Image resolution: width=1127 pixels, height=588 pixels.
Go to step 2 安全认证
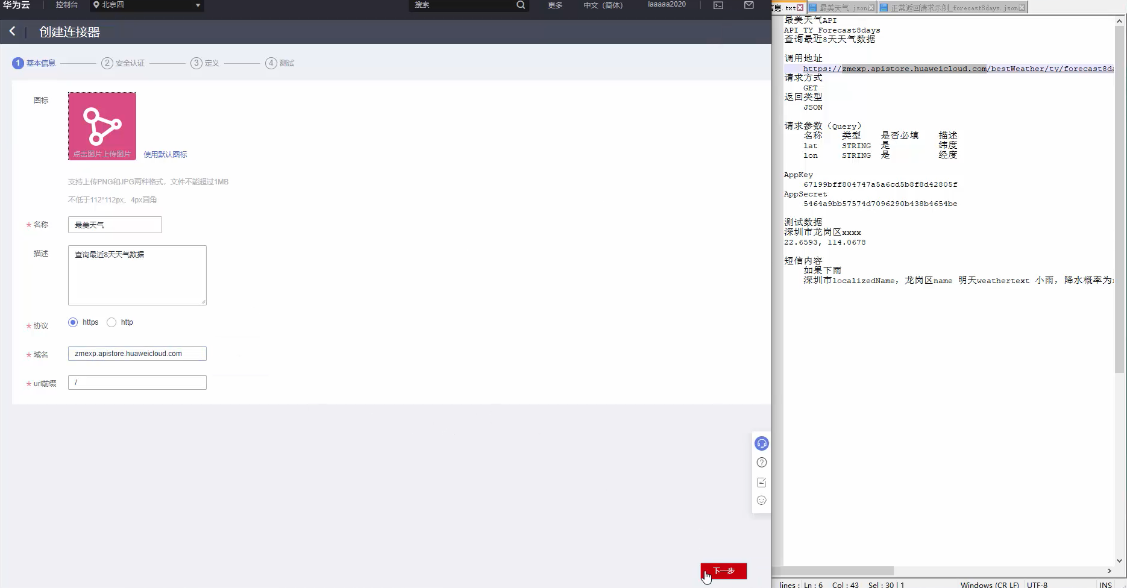[123, 63]
